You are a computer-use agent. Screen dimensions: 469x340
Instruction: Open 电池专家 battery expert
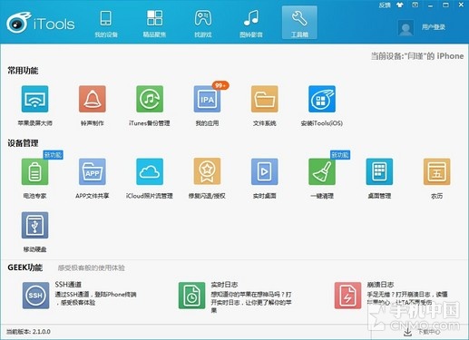coord(34,171)
